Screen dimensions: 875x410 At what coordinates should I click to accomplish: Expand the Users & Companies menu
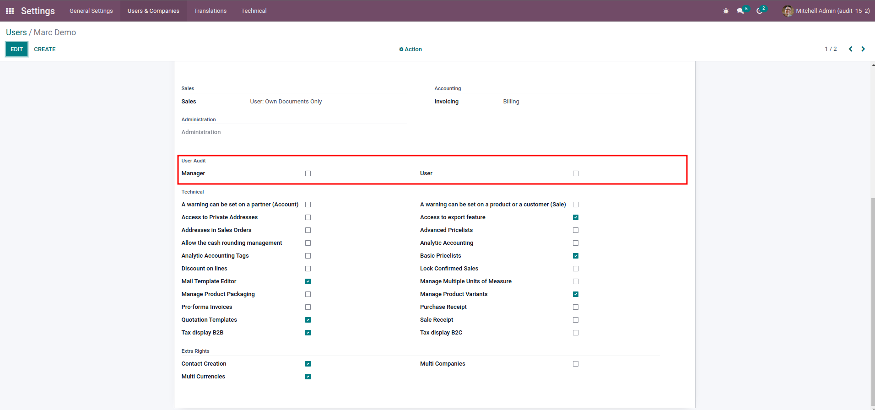click(153, 11)
